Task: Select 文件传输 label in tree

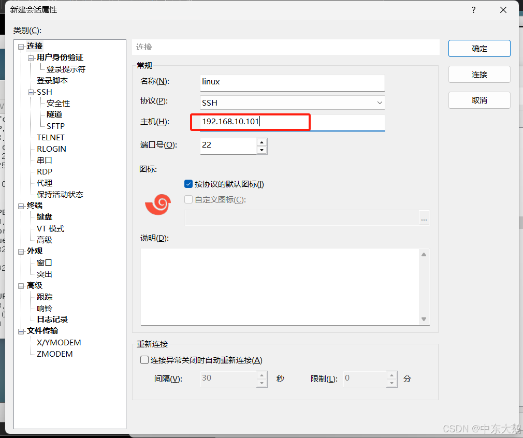Action: tap(42, 331)
